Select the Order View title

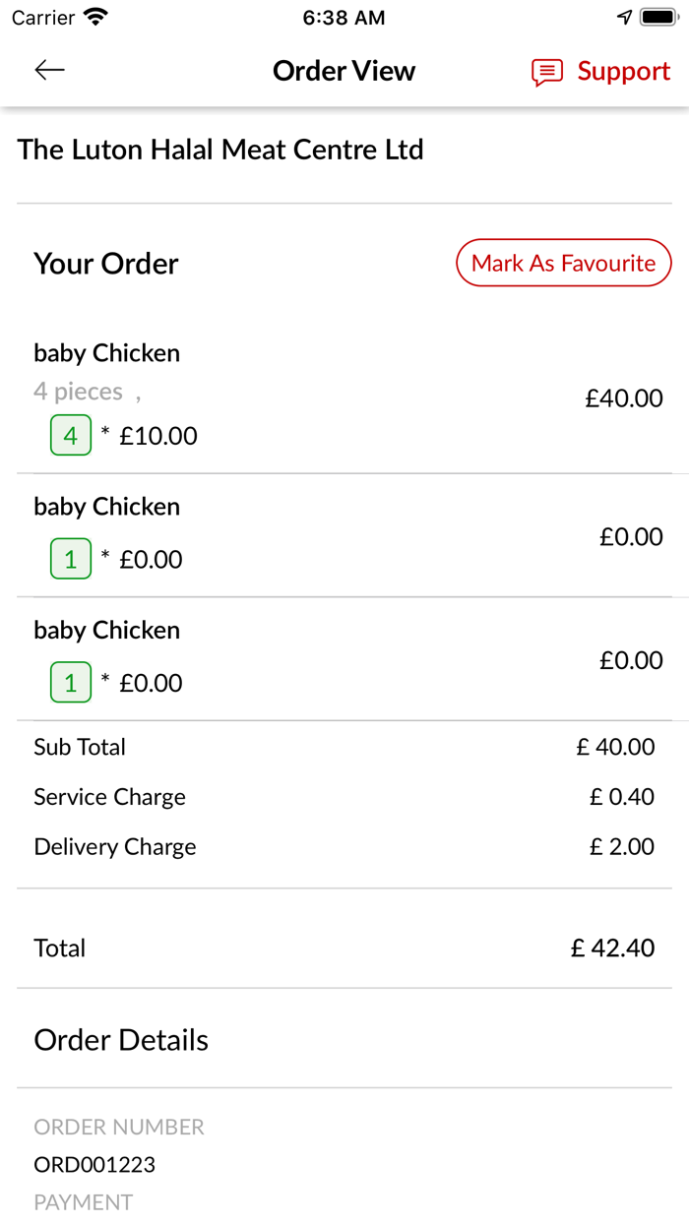(x=344, y=71)
